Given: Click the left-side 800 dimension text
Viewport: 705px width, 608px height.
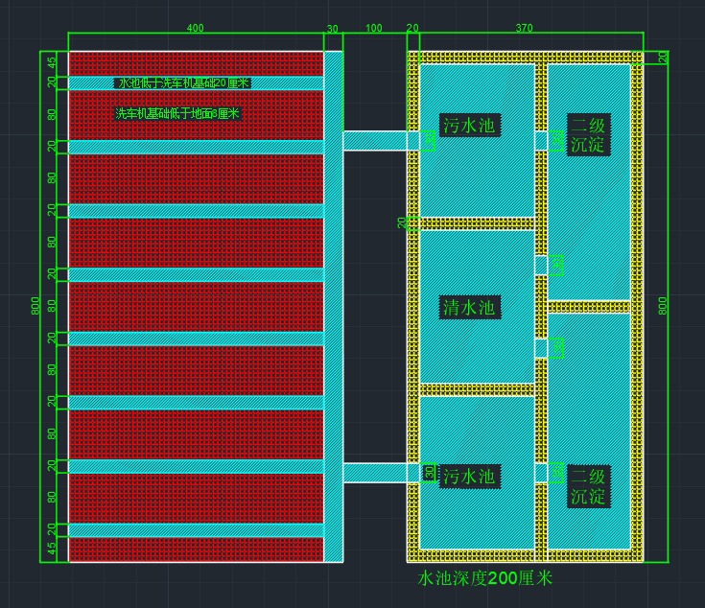Looking at the screenshot, I should click(x=35, y=306).
